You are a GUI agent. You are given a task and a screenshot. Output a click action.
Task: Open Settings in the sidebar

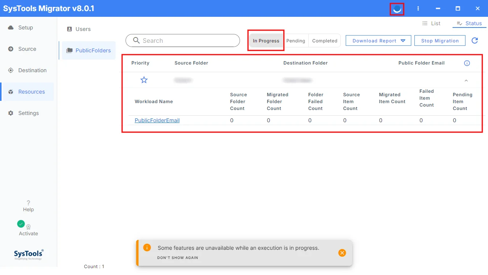tap(27, 113)
